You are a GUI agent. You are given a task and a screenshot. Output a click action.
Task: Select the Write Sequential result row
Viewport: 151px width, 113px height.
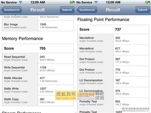pos(38,69)
